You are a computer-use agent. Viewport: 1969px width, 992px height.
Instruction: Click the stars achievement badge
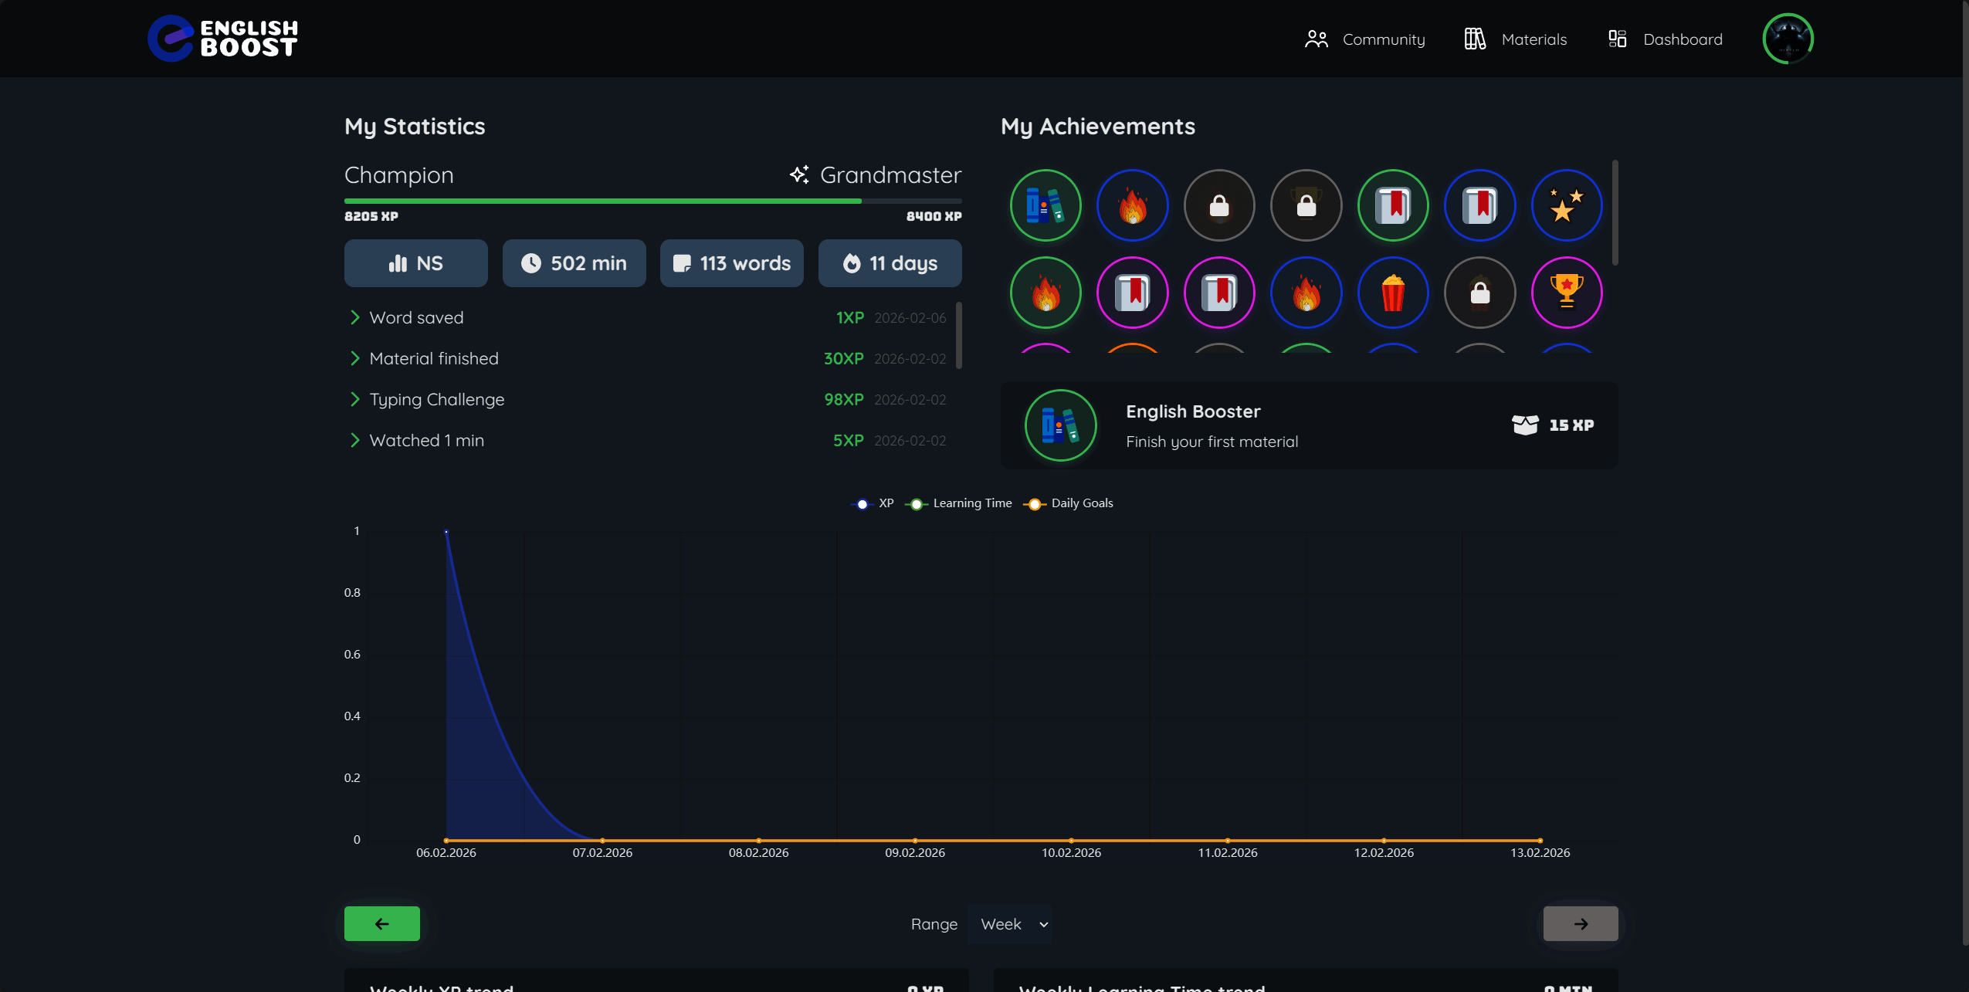click(1567, 205)
